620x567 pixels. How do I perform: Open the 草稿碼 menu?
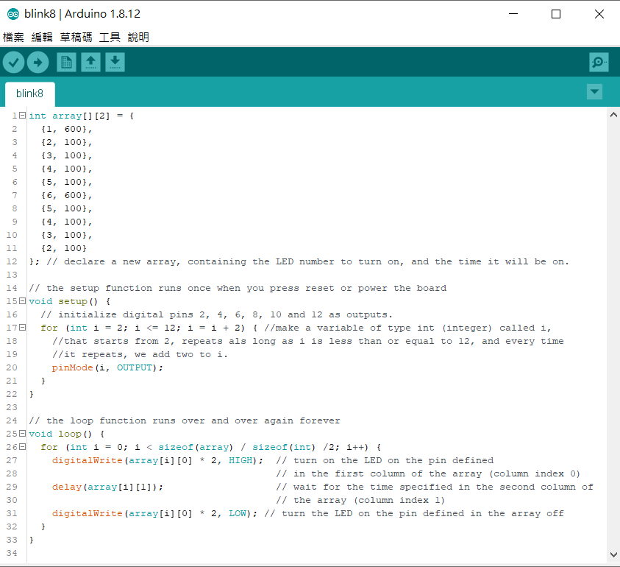(76, 37)
